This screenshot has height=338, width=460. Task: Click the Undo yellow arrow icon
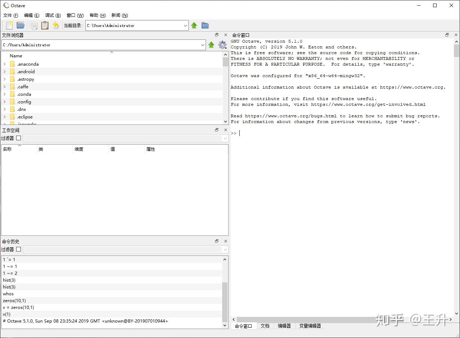(56, 25)
